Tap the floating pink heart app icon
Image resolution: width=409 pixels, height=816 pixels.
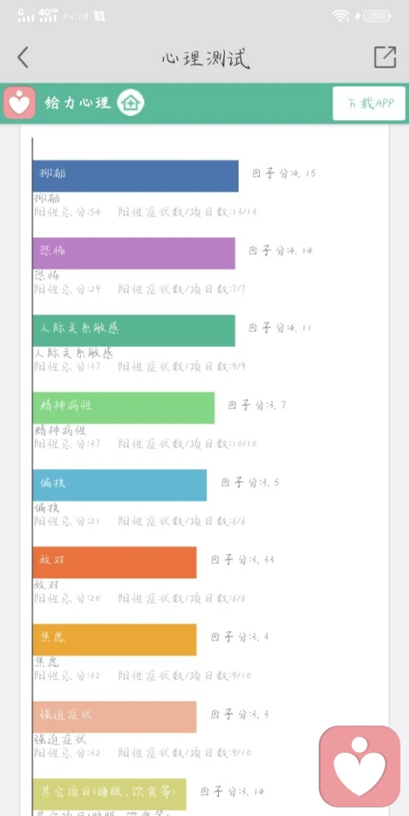pos(360,766)
